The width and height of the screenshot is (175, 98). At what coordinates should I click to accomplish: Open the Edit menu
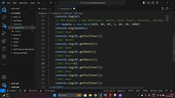pyautogui.click(x=14, y=3)
